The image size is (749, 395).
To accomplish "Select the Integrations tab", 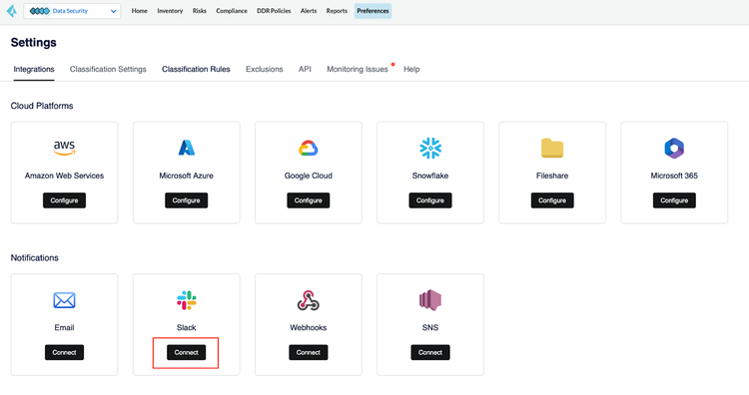I will pyautogui.click(x=34, y=70).
